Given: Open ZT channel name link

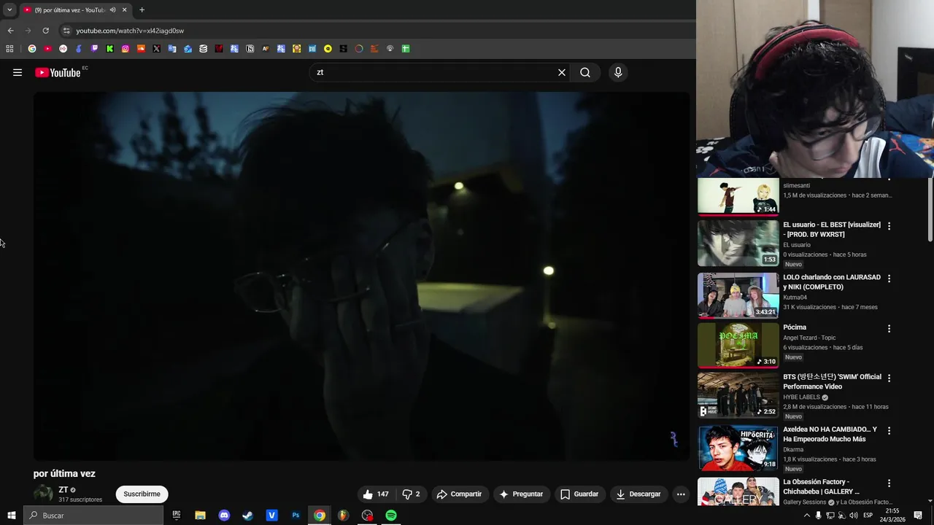Looking at the screenshot, I should tap(63, 489).
